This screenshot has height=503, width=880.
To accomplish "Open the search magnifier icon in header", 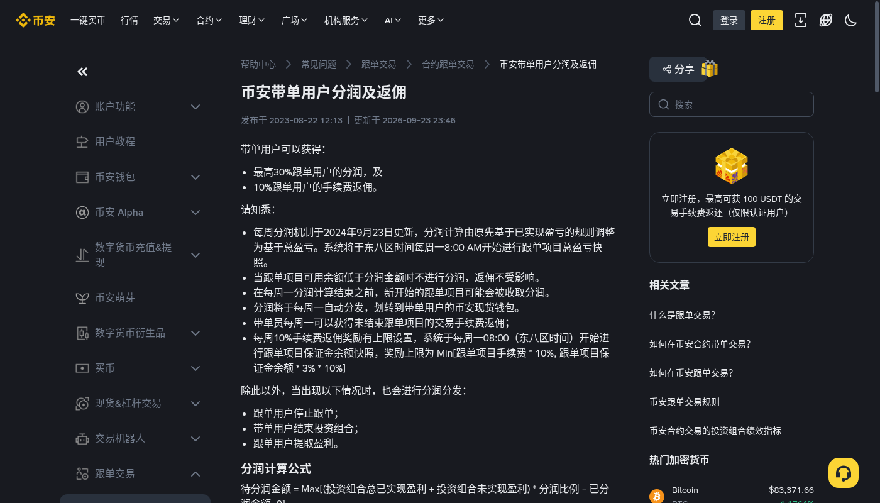I will pyautogui.click(x=695, y=20).
